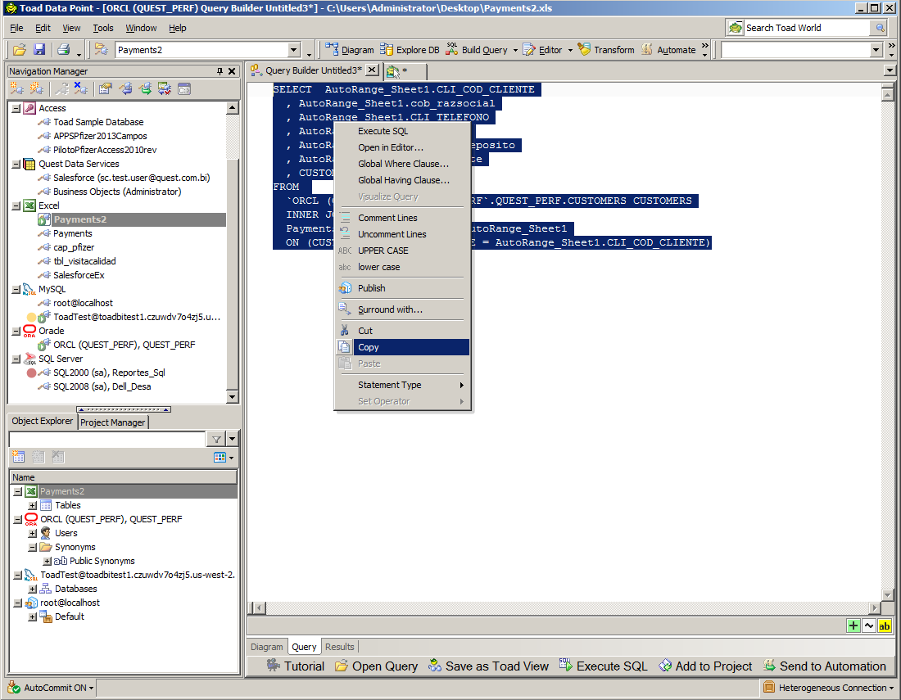
Task: Collapse the MySQL node in Navigation Manager
Action: pos(16,290)
